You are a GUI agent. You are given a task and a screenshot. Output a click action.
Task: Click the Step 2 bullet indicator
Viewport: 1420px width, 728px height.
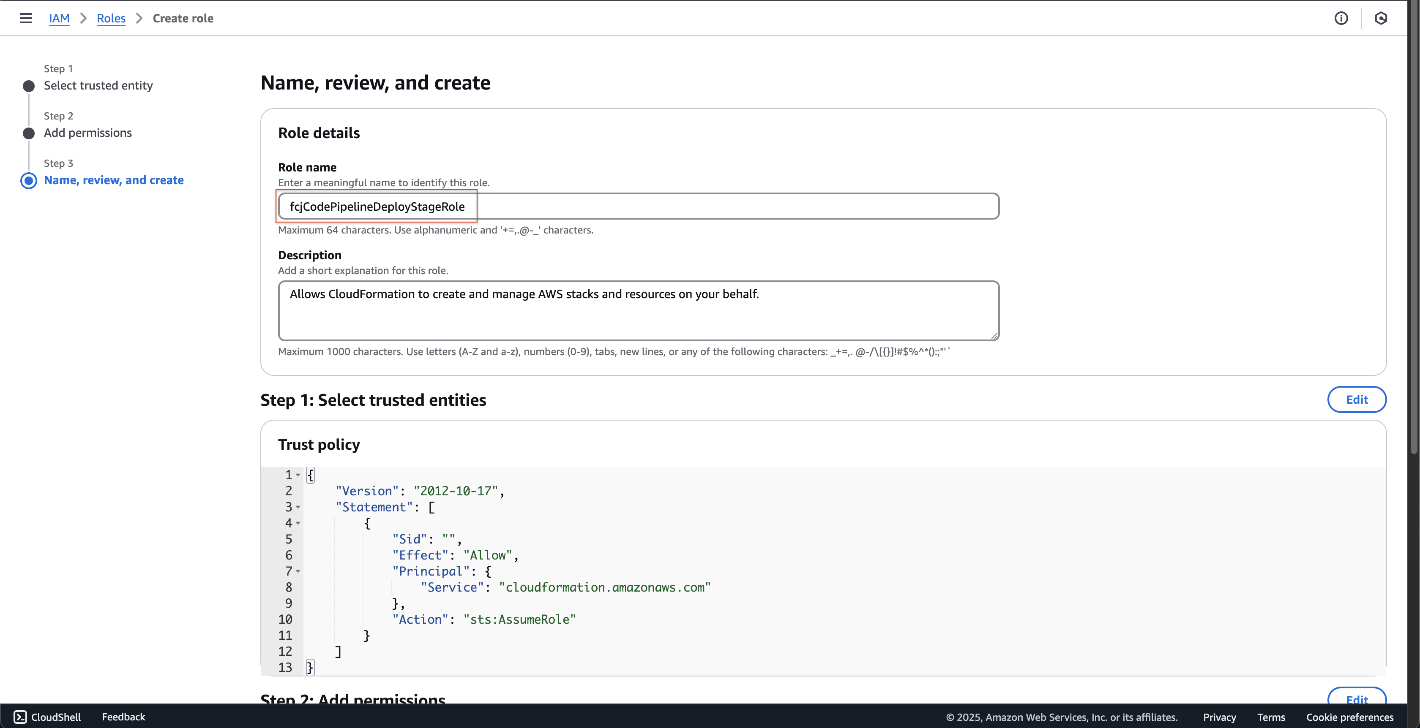(x=29, y=133)
